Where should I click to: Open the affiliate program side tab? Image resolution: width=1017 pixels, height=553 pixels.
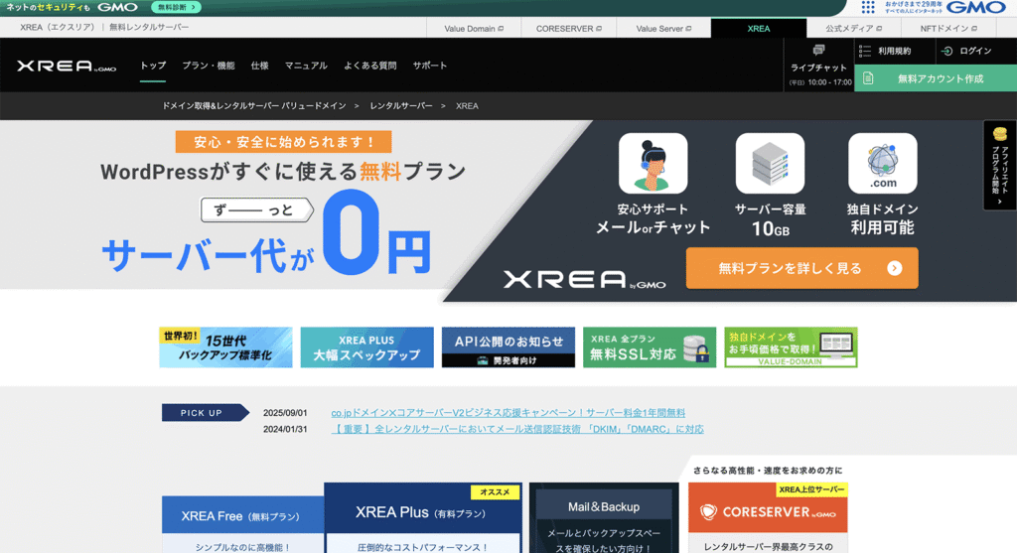[x=999, y=165]
